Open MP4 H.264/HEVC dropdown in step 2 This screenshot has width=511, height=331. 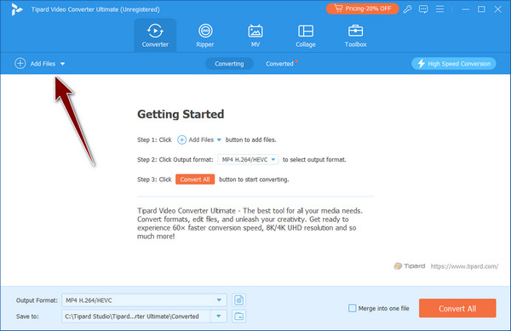[x=248, y=159]
